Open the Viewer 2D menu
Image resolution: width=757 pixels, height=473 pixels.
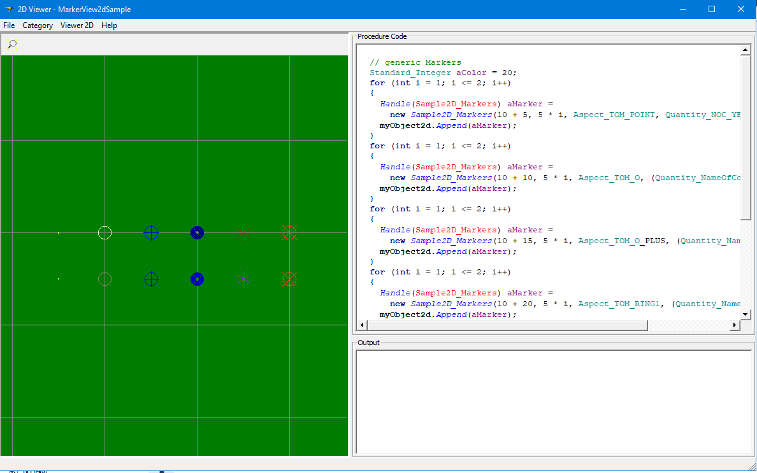point(77,25)
